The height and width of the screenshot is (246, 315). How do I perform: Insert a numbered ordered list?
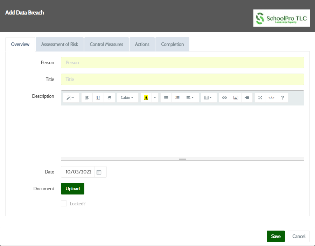click(177, 98)
